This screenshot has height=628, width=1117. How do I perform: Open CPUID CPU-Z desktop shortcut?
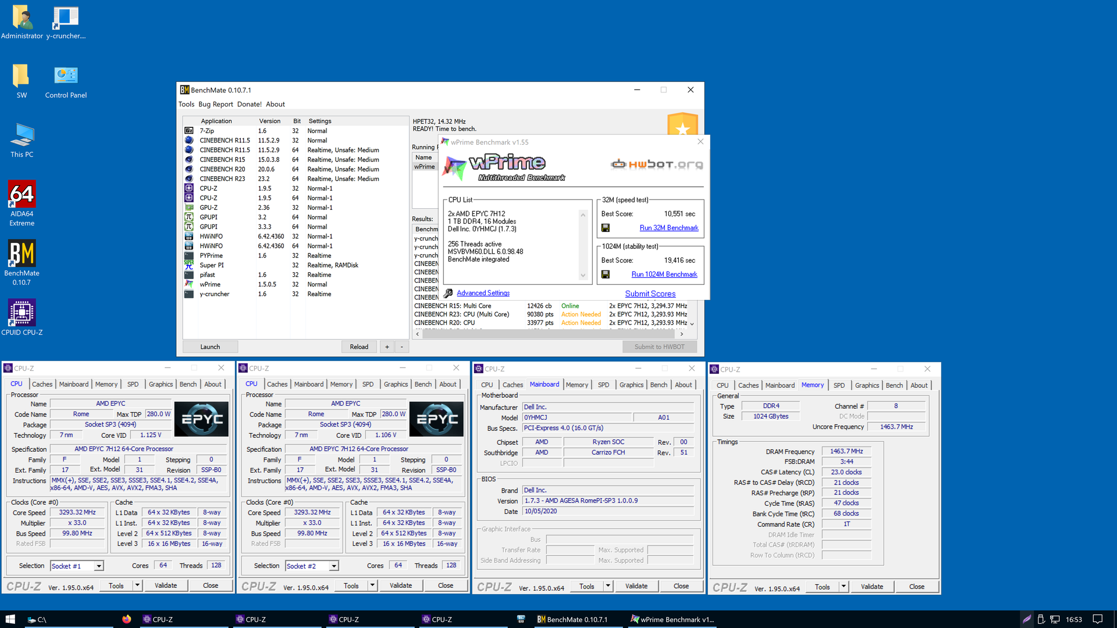click(22, 317)
